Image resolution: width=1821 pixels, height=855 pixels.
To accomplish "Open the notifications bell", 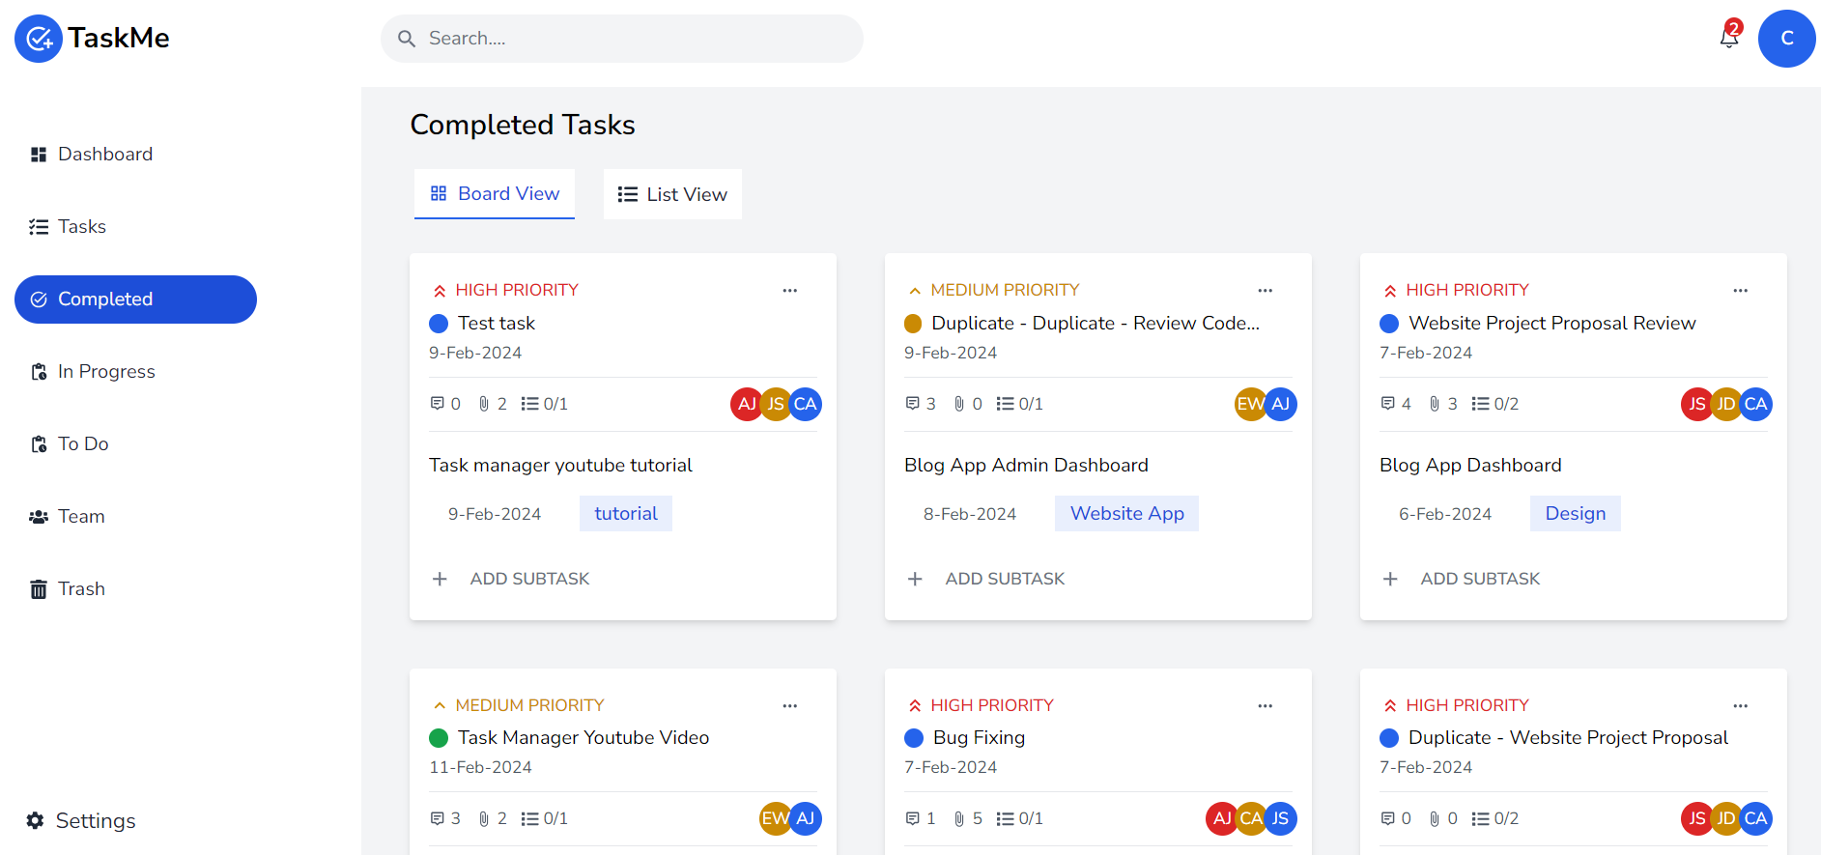I will pos(1729,38).
